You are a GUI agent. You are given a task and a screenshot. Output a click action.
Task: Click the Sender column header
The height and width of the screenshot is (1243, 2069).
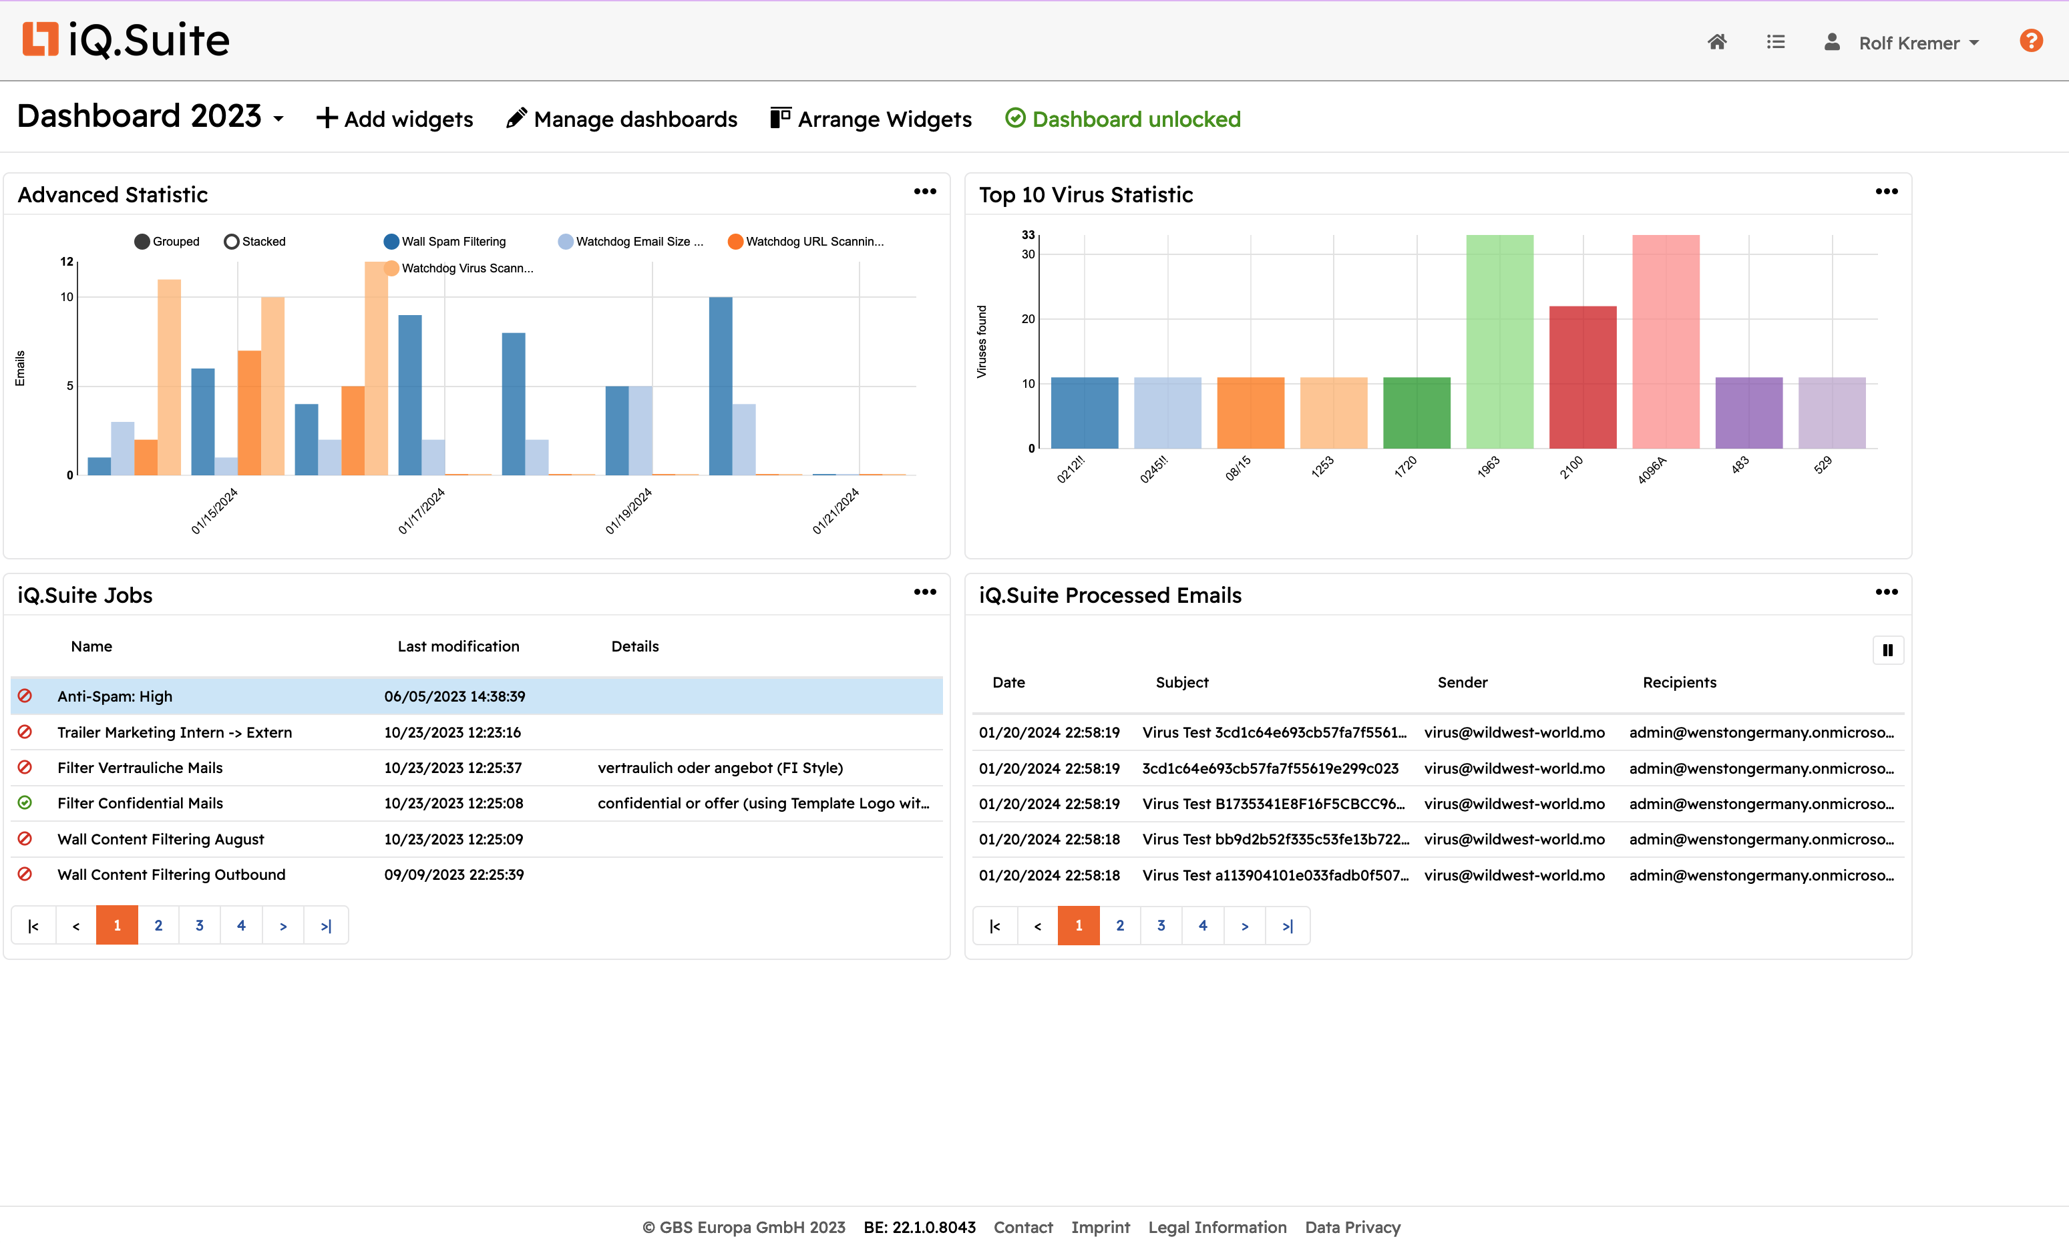click(x=1463, y=683)
